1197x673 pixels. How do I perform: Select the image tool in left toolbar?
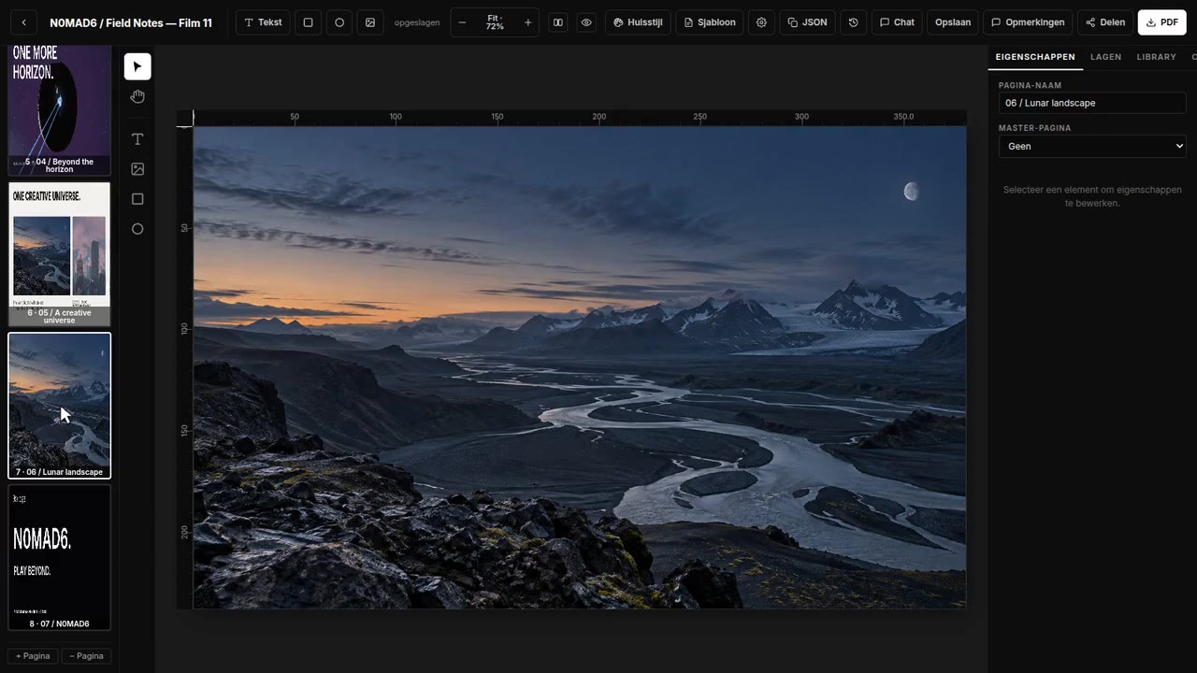137,169
